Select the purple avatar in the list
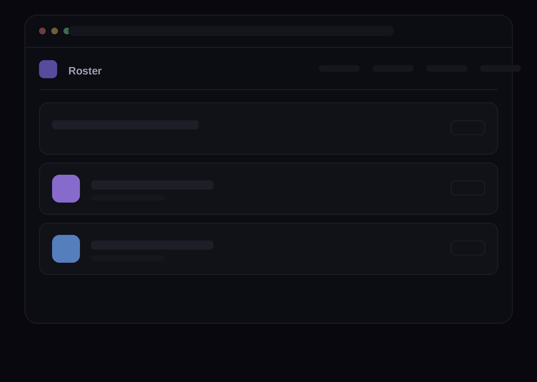Screen dimensions: 537x382 pyautogui.click(x=66, y=189)
